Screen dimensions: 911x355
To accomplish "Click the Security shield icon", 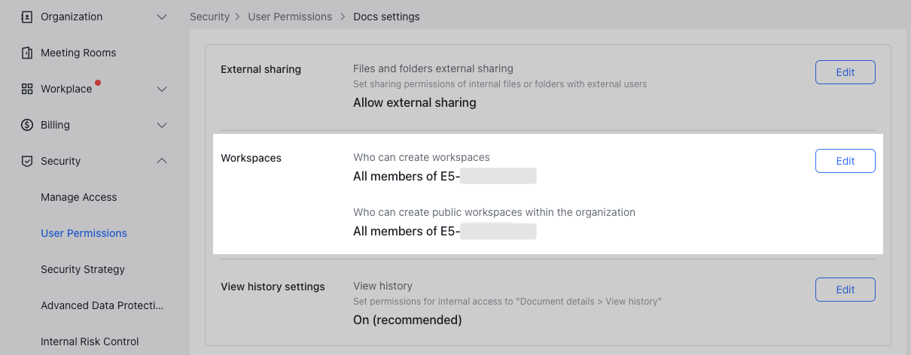I will 27,161.
